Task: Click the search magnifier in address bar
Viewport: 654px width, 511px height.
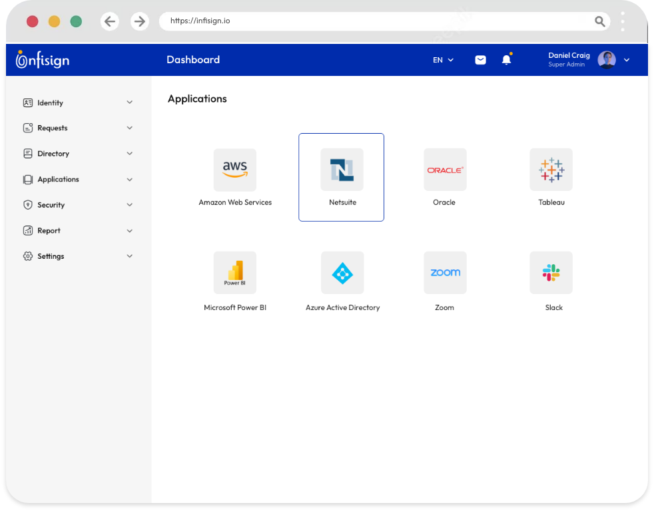Action: [x=599, y=21]
